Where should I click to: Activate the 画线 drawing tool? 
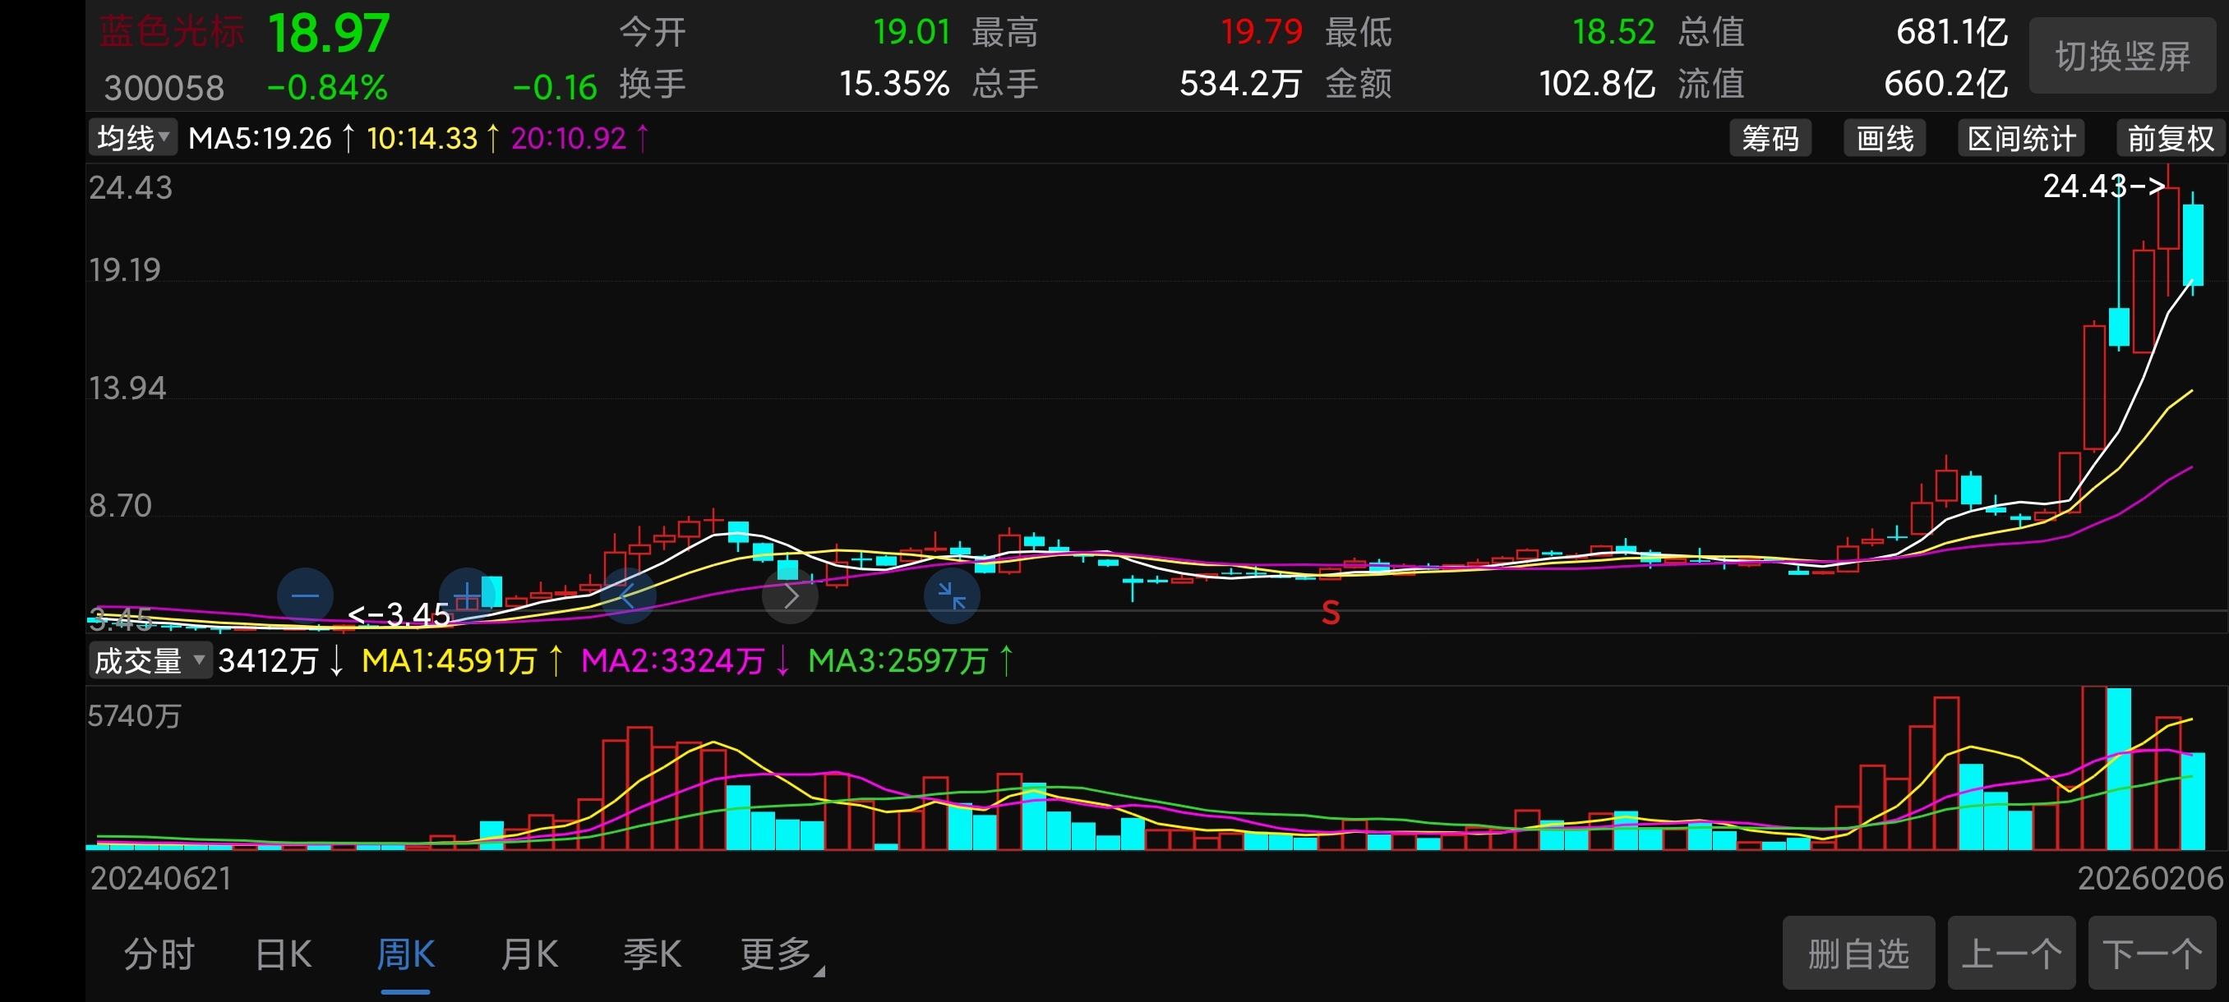1884,138
